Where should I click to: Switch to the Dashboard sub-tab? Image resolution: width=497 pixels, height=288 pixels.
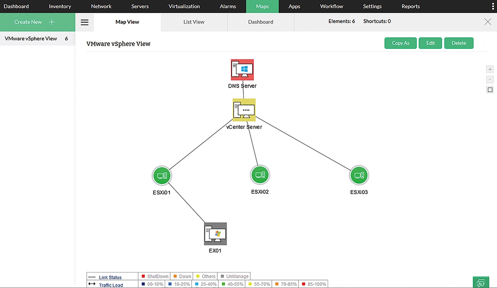tap(261, 22)
